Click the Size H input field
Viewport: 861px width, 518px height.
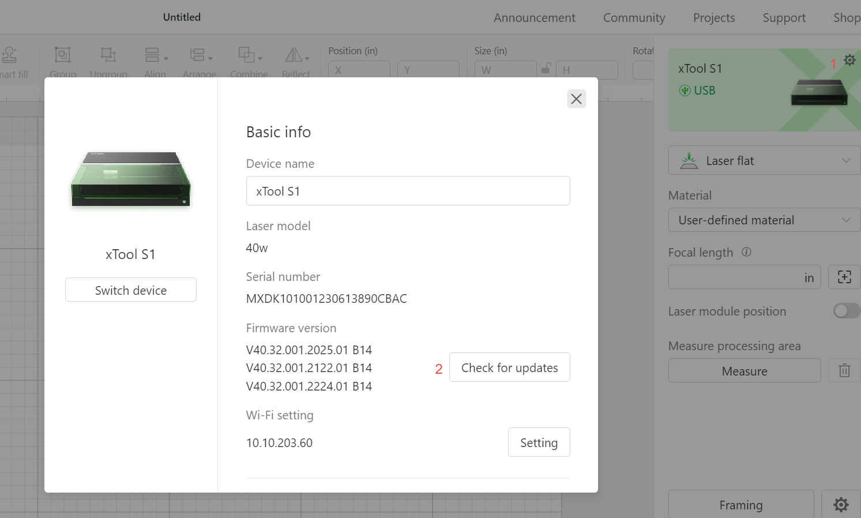click(587, 69)
